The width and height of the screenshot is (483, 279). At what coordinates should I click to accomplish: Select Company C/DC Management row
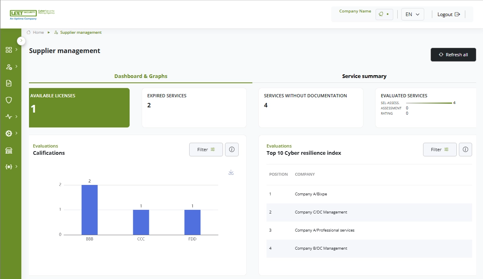coord(369,212)
